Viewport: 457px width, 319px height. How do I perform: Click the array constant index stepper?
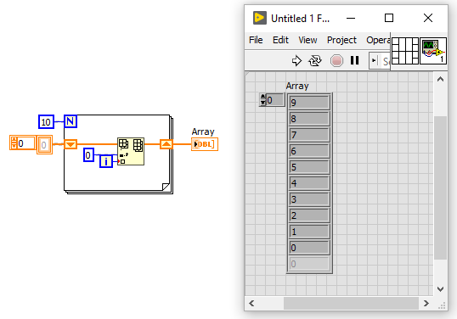[x=14, y=143]
